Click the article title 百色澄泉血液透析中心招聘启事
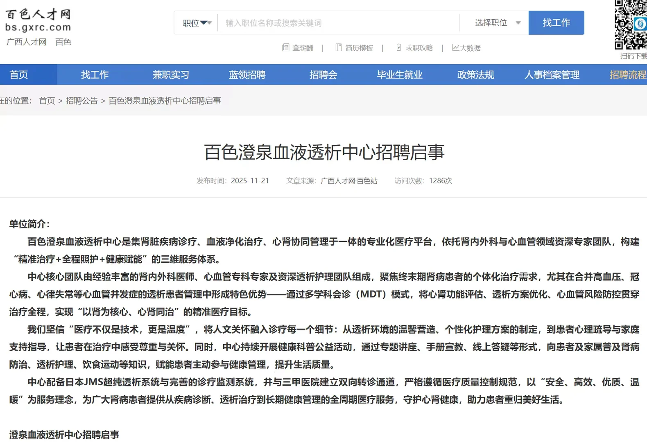Screen dimensions: 647x442 click(x=324, y=152)
